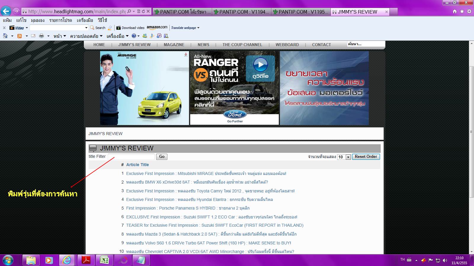Click the Download video button
Image resolution: width=474 pixels, height=266 pixels.
pyautogui.click(x=130, y=28)
